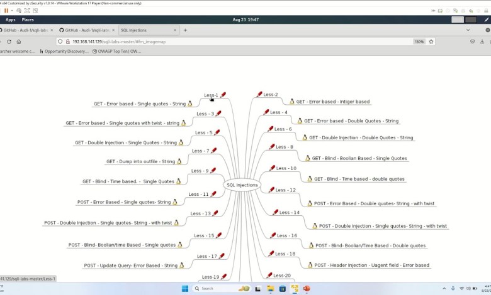The image size is (491, 295).
Task: Click the GitHub icon on first tab
Action: point(6,30)
